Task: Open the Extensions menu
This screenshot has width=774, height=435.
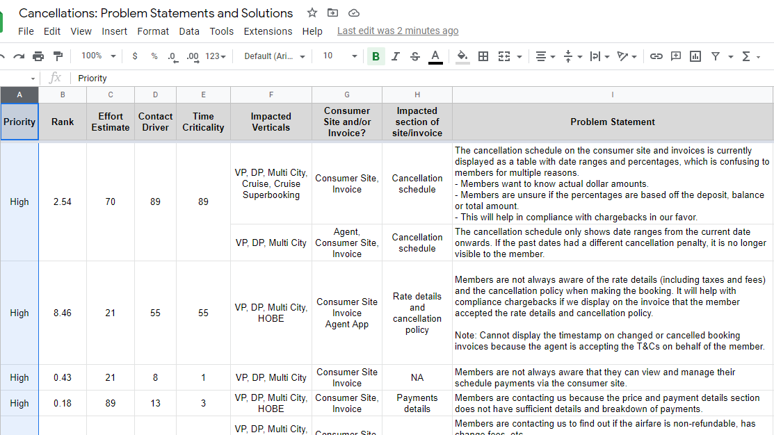Action: coord(268,31)
